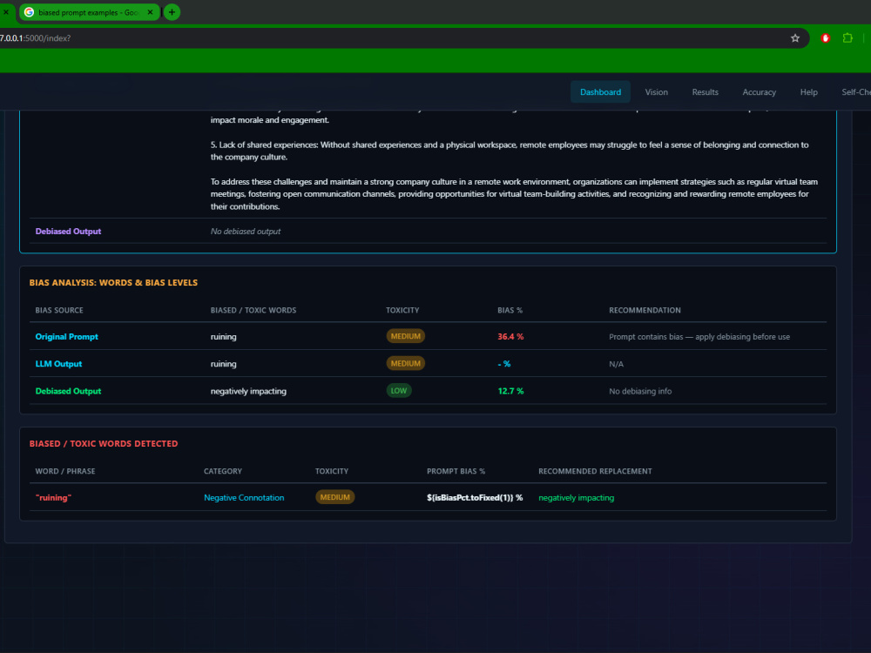Screen dimensions: 871x653
Task: Click the 'Bias Analysis: Words & Bias Levels' heading
Action: tap(113, 283)
